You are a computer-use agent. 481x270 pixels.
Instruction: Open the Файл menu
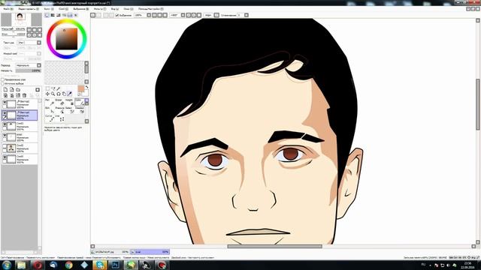(x=8, y=9)
